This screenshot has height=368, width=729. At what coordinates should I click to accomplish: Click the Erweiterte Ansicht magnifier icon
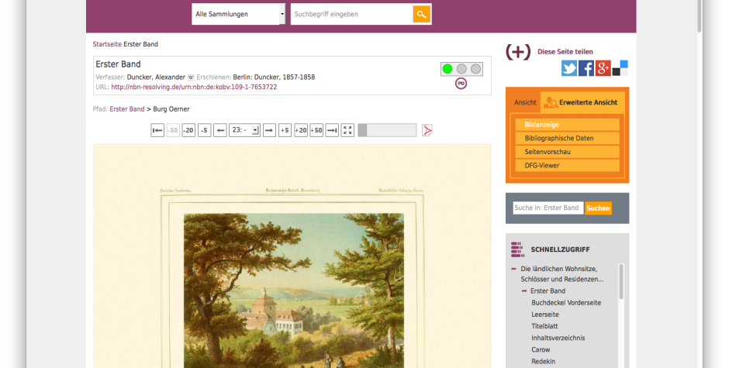(x=551, y=103)
